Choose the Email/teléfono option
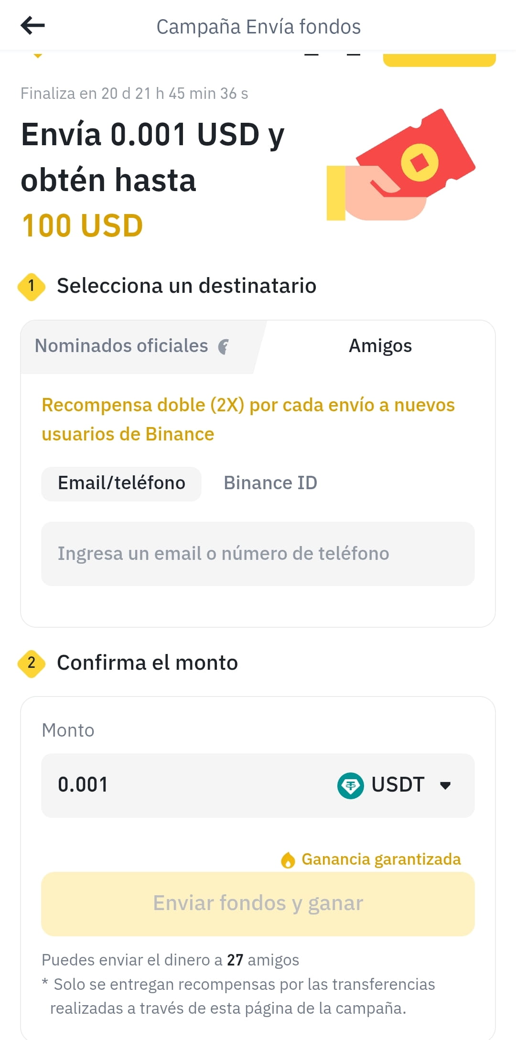 [x=121, y=483]
